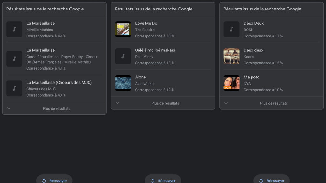Open the Kaaris Deux deux cover image
The width and height of the screenshot is (326, 183).
point(232,56)
